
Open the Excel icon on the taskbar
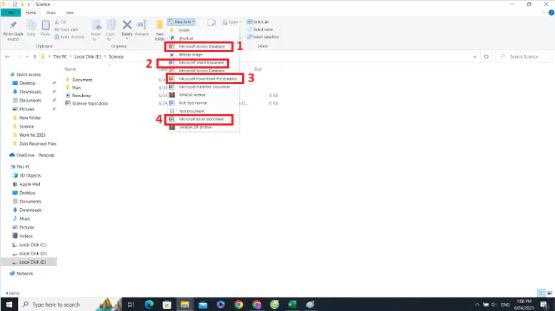pos(292,305)
